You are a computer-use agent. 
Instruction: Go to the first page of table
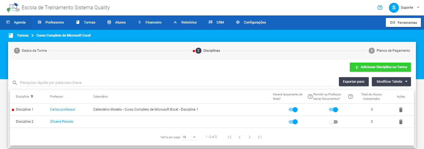230,137
